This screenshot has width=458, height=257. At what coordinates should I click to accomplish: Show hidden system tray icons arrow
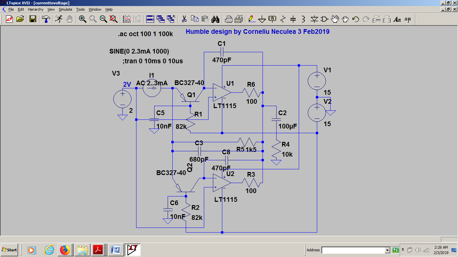[x=403, y=250]
